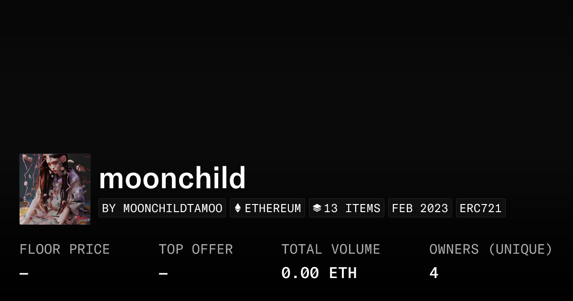Click the (UNIQUE) qualifier text

tap(520, 249)
